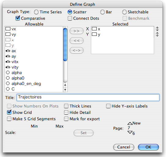The image size is (166, 157).
Task: Click the page down triangle to 6
Action: 130,132
